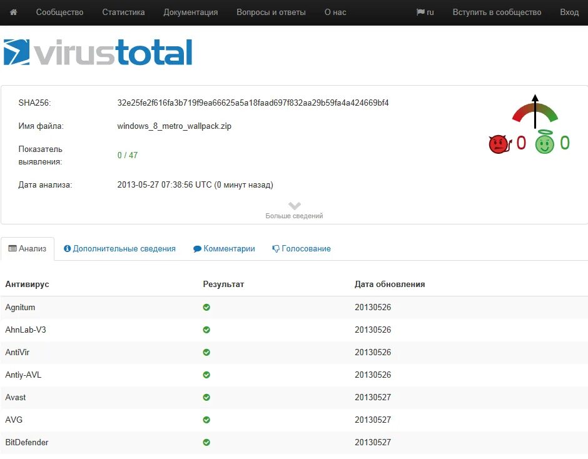Click the Вход login link
The width and height of the screenshot is (588, 459).
569,13
